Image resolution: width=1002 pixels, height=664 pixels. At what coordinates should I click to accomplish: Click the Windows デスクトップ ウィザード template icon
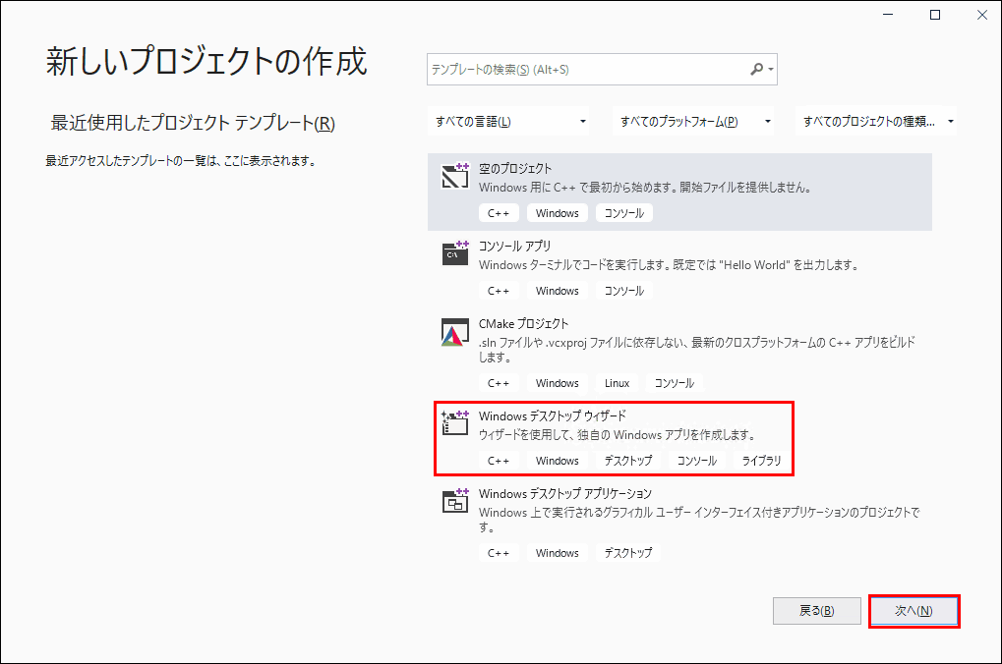(455, 422)
